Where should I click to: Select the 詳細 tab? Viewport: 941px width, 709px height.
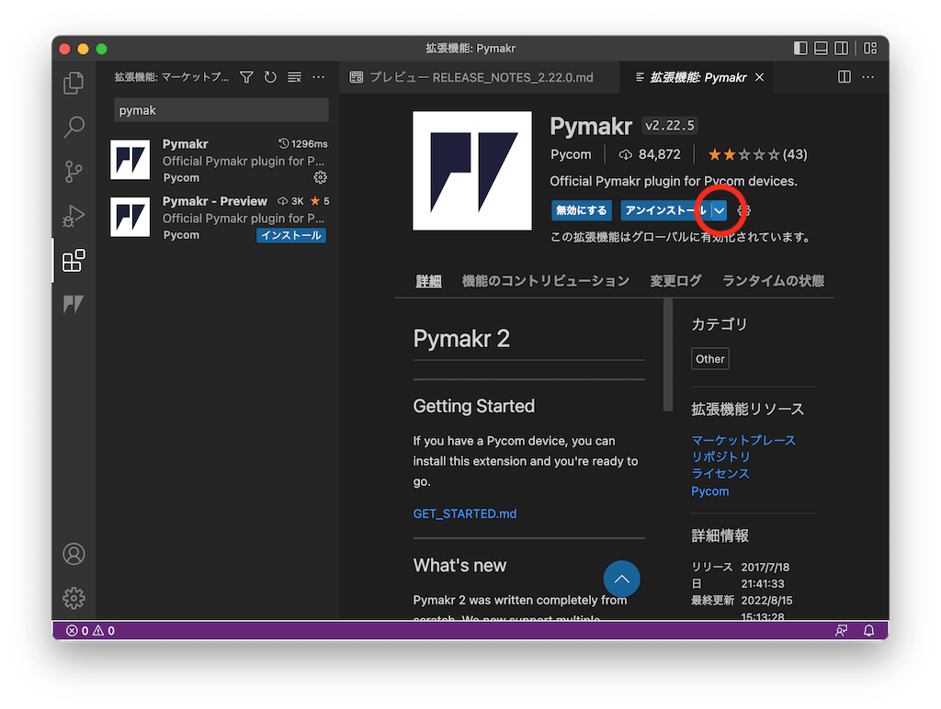(428, 281)
